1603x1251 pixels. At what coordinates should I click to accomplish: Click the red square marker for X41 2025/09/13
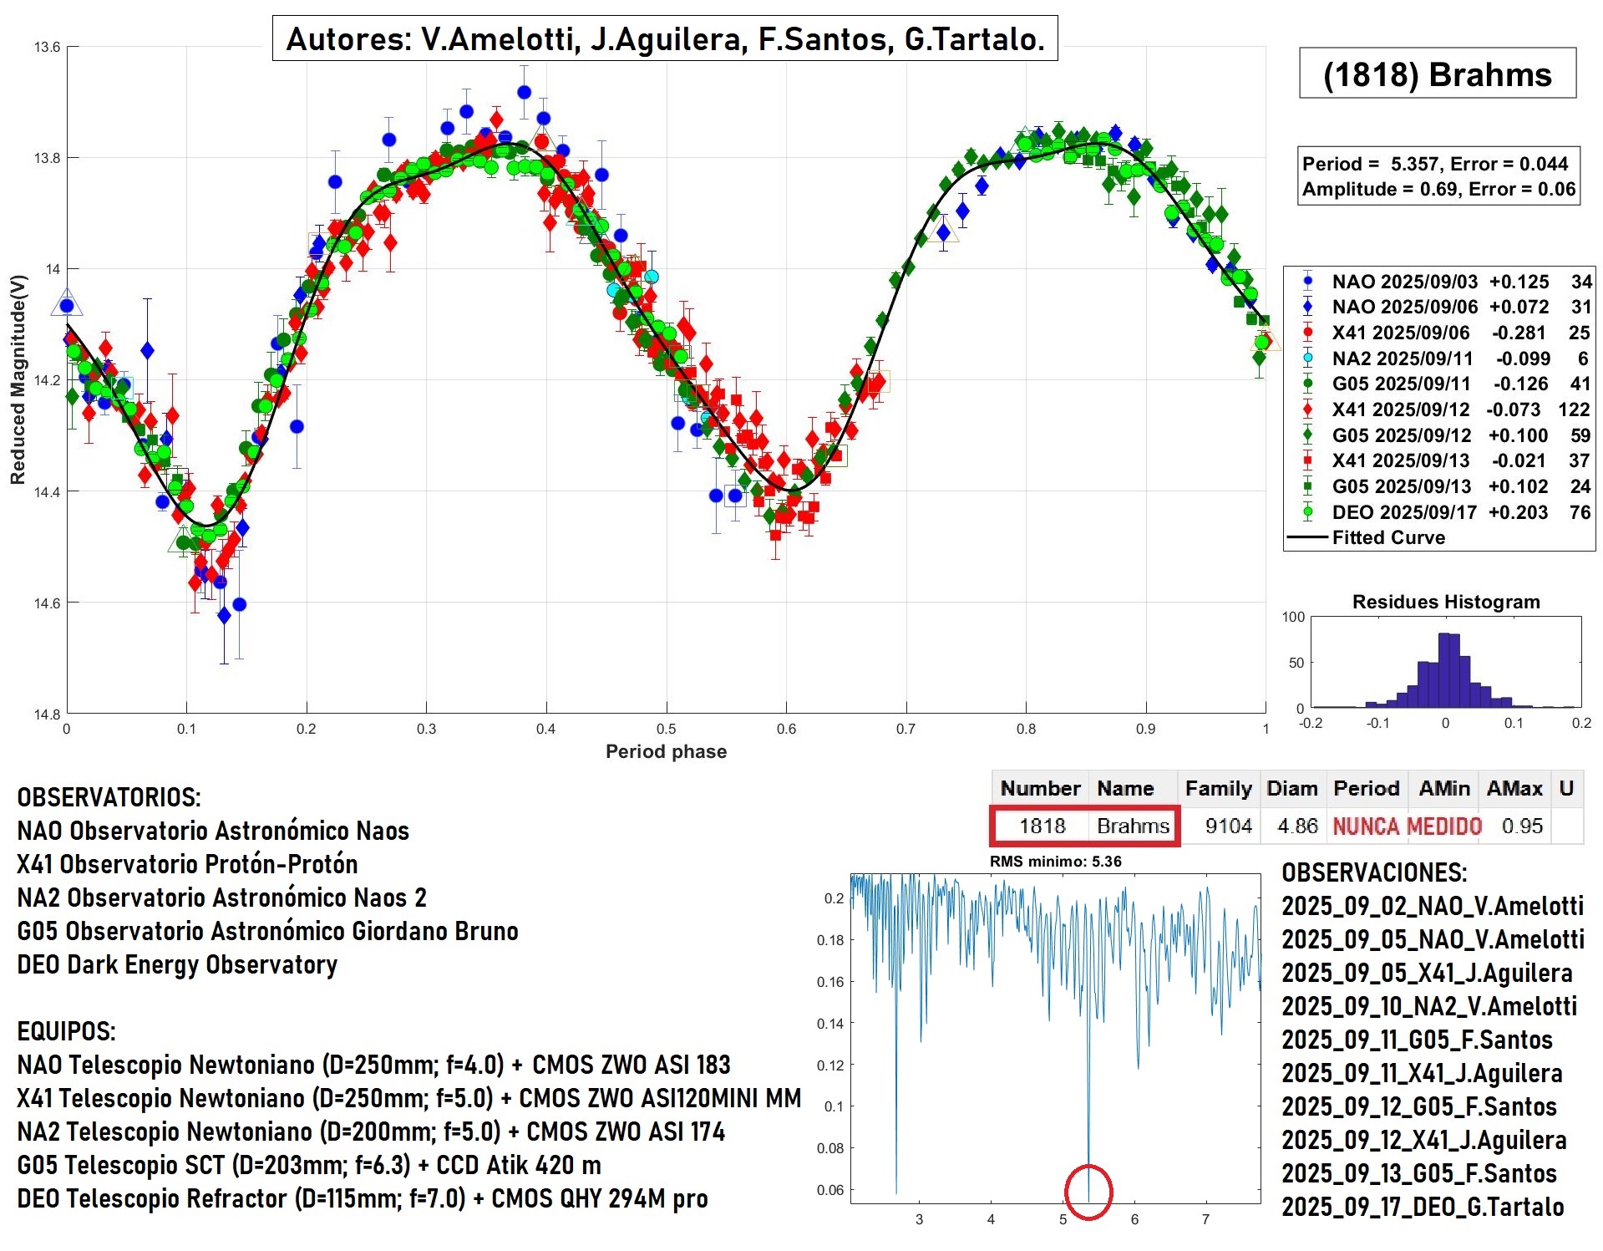(1307, 460)
